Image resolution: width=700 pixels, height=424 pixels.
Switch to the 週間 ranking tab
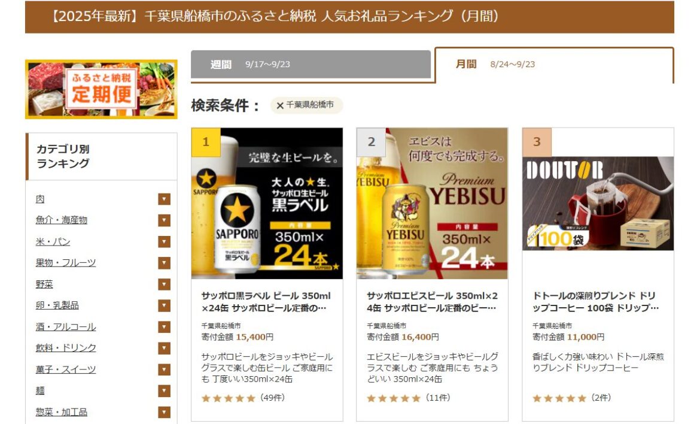coord(311,64)
